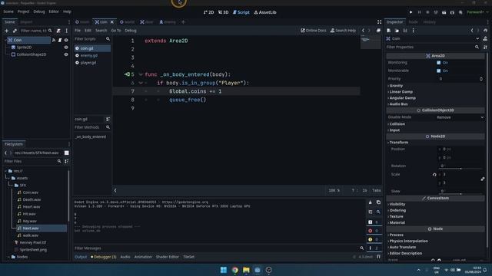Show Coin node signal connections
This screenshot has height=276, width=492.
click(x=54, y=40)
